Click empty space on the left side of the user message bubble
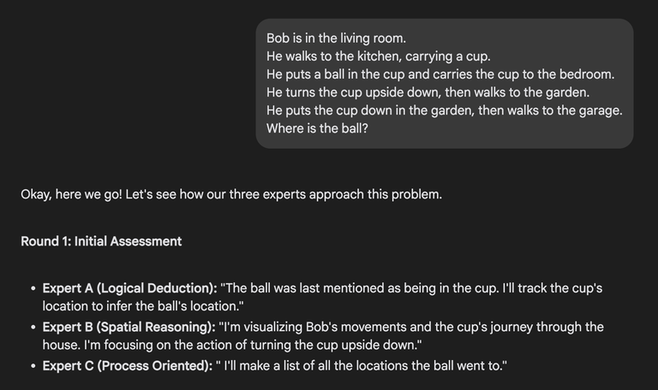 pyautogui.click(x=261, y=83)
